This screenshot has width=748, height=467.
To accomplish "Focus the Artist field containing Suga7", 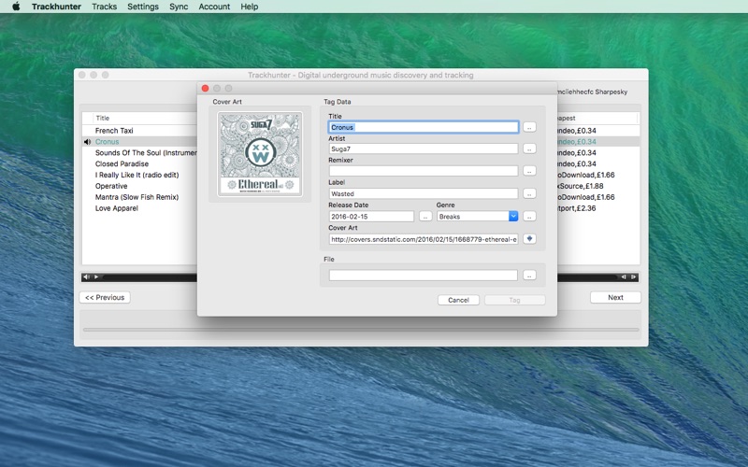I will coord(424,149).
